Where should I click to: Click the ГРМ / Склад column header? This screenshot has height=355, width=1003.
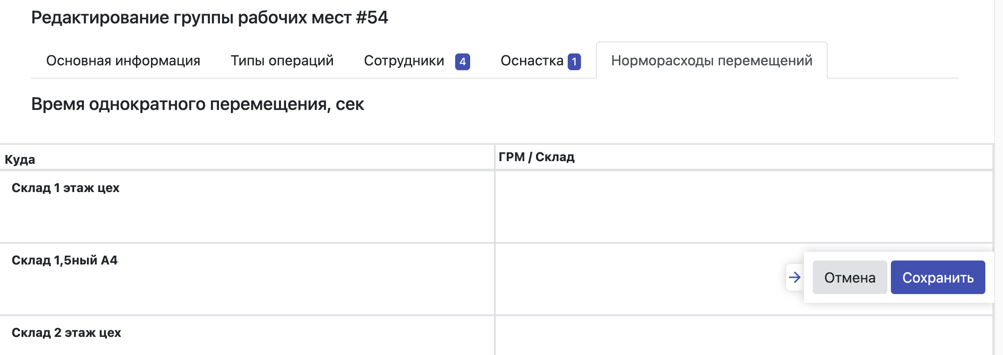click(536, 157)
